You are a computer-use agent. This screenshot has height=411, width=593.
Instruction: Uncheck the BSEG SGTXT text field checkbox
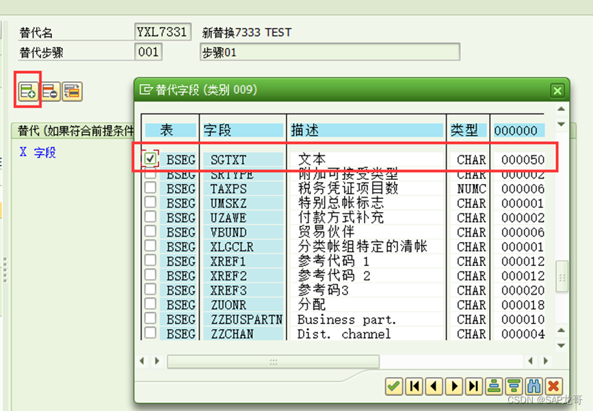[x=150, y=159]
